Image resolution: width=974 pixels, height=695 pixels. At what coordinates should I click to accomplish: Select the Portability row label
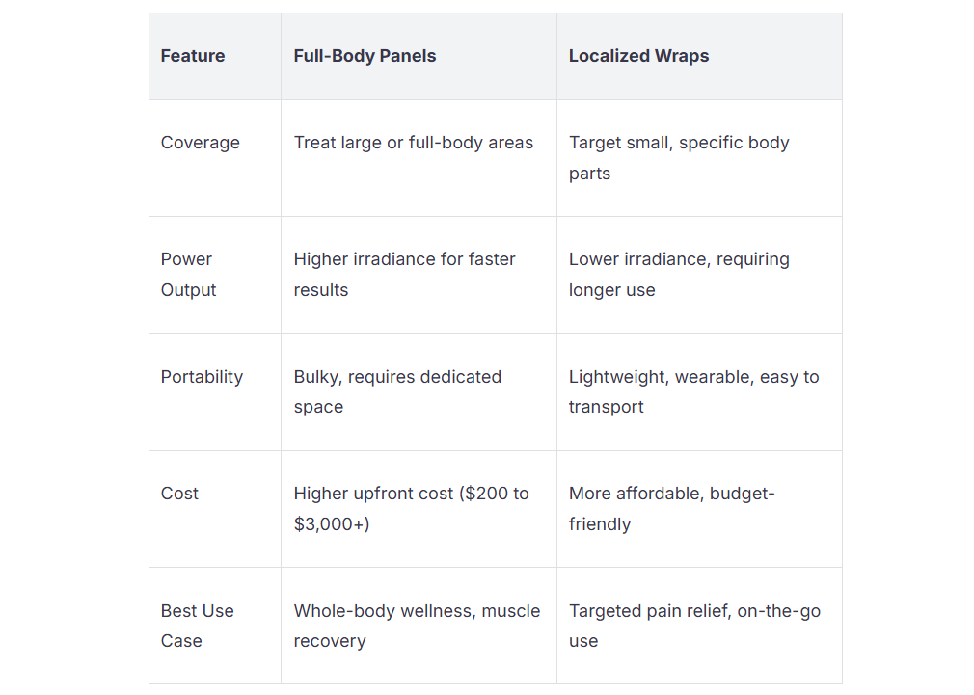click(202, 377)
